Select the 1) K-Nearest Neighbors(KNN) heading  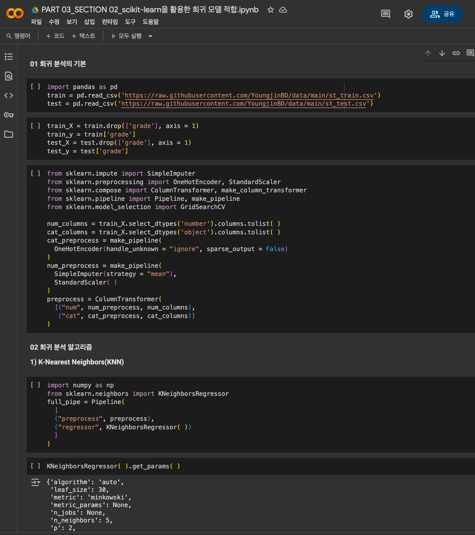[77, 362]
